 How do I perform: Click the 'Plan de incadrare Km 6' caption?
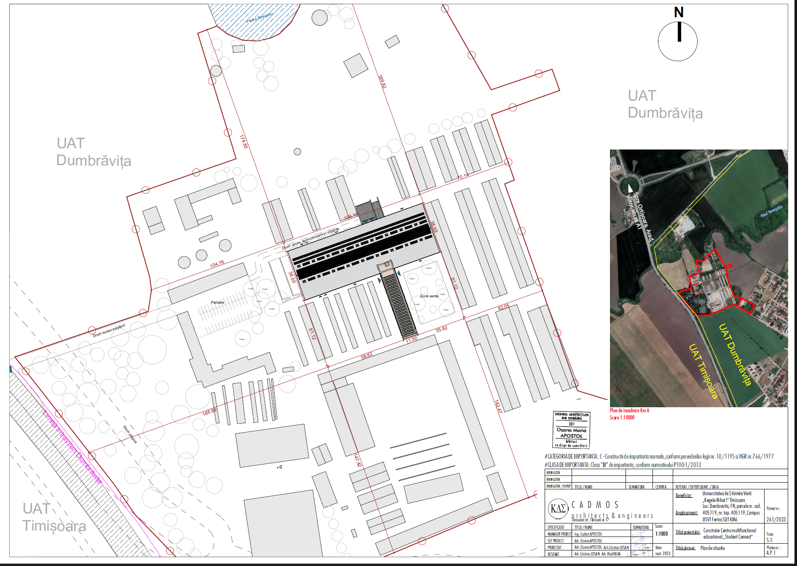click(629, 410)
